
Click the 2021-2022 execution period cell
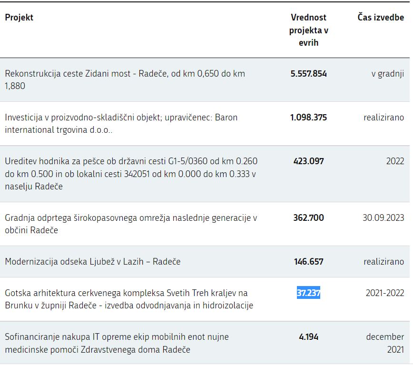384,293
